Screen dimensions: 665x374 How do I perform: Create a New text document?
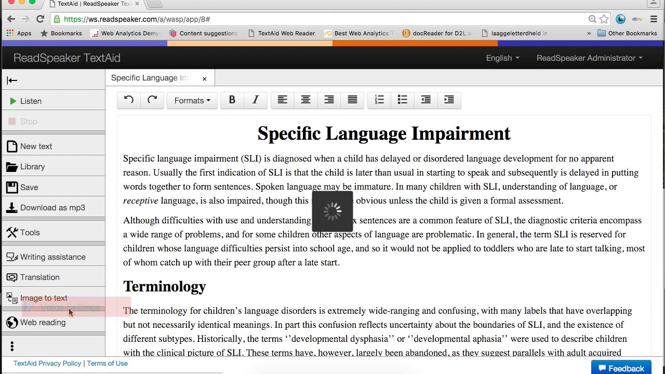pos(53,146)
